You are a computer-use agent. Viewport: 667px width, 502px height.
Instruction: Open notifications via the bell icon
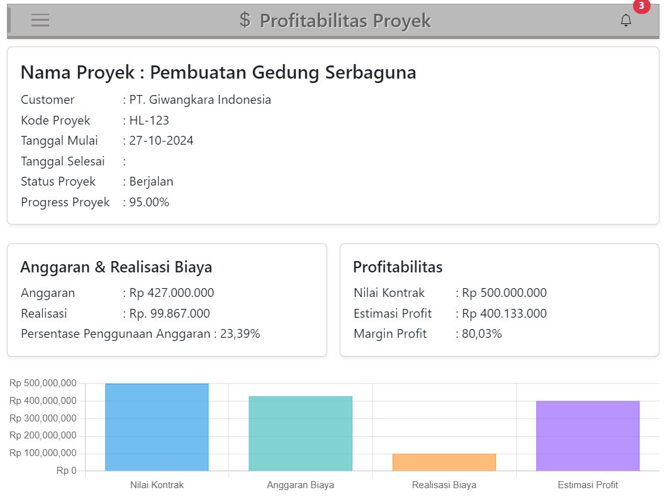[x=625, y=21]
